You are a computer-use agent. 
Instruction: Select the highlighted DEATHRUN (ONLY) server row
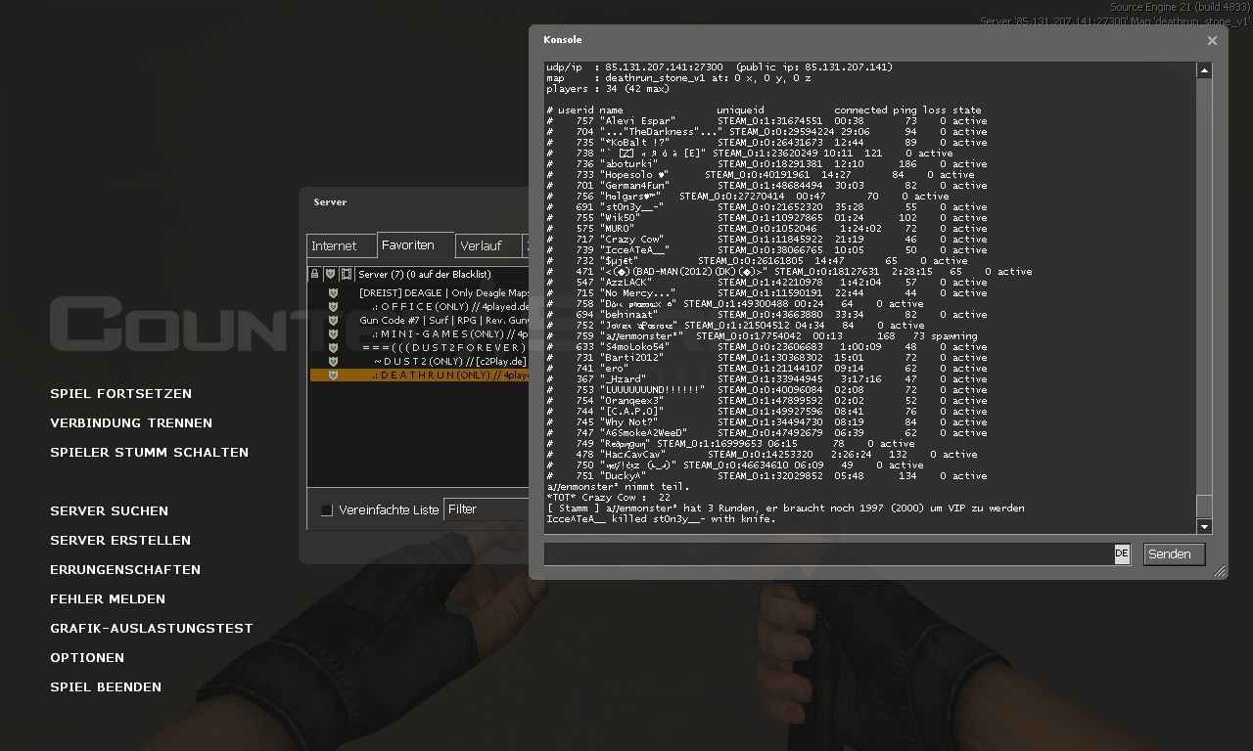pyautogui.click(x=418, y=375)
